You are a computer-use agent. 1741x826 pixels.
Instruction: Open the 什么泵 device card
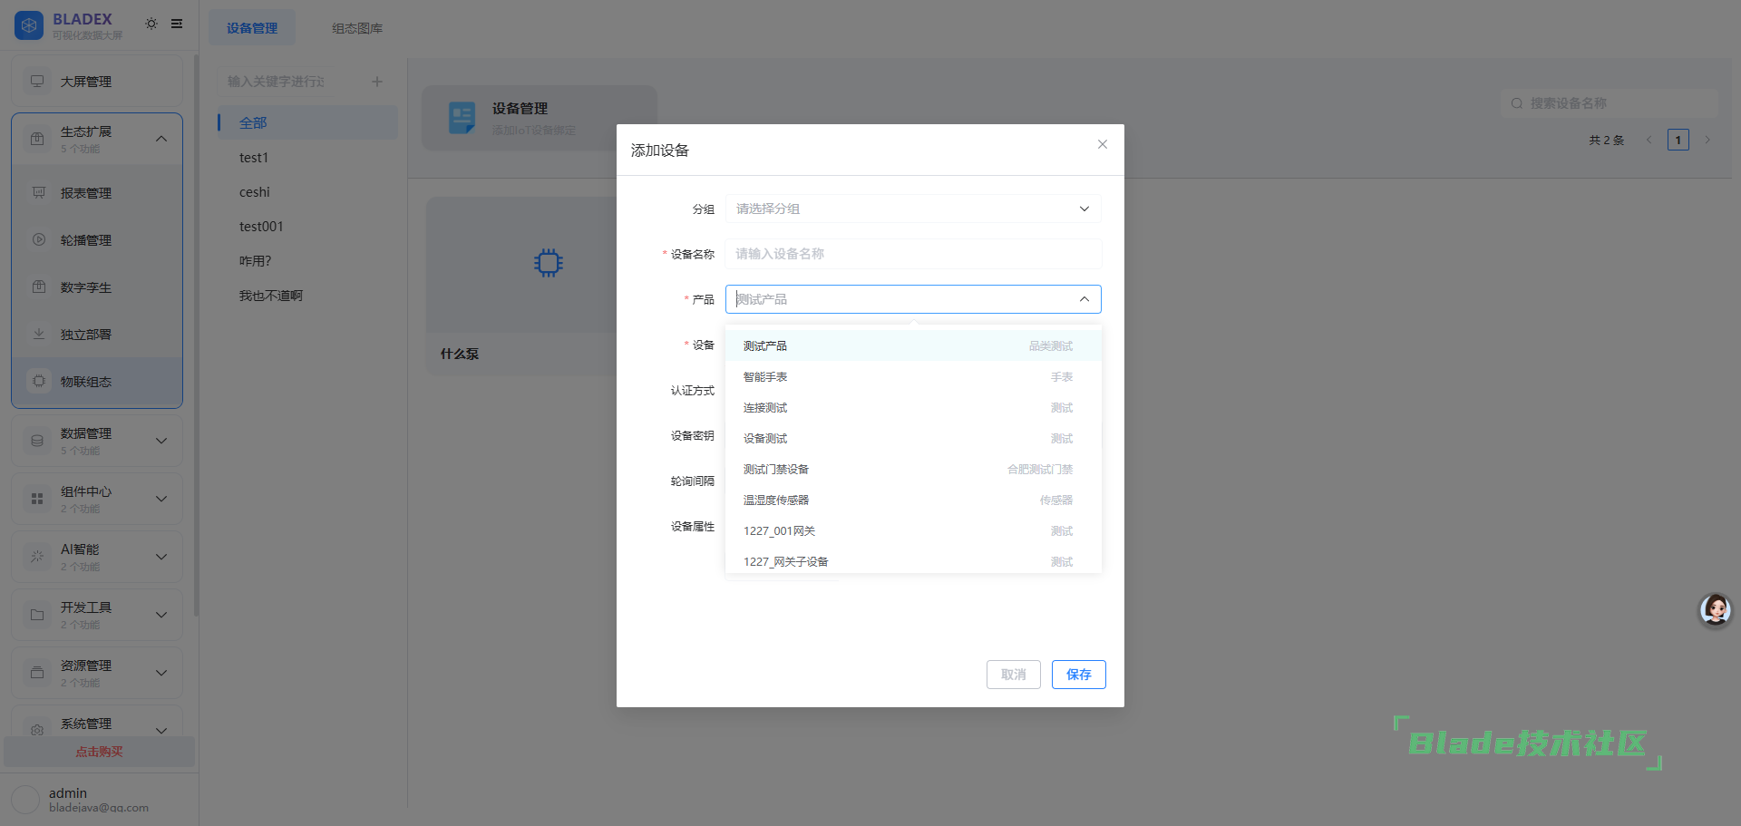(x=521, y=287)
